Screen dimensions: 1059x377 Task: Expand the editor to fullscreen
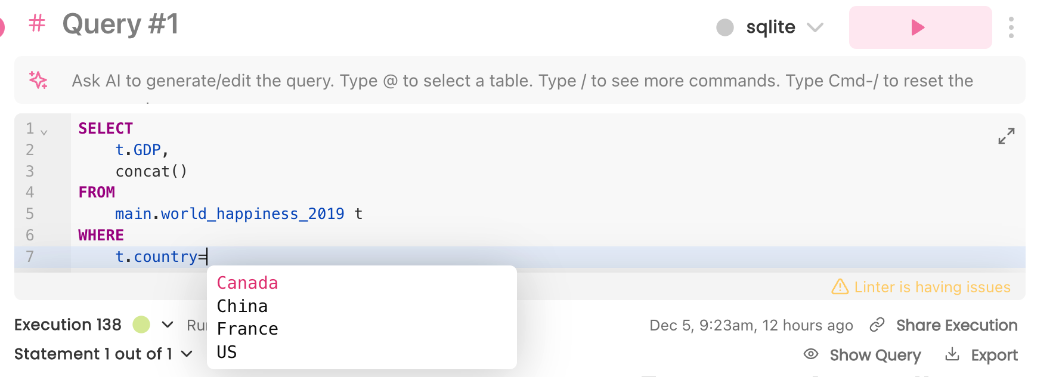click(1007, 136)
